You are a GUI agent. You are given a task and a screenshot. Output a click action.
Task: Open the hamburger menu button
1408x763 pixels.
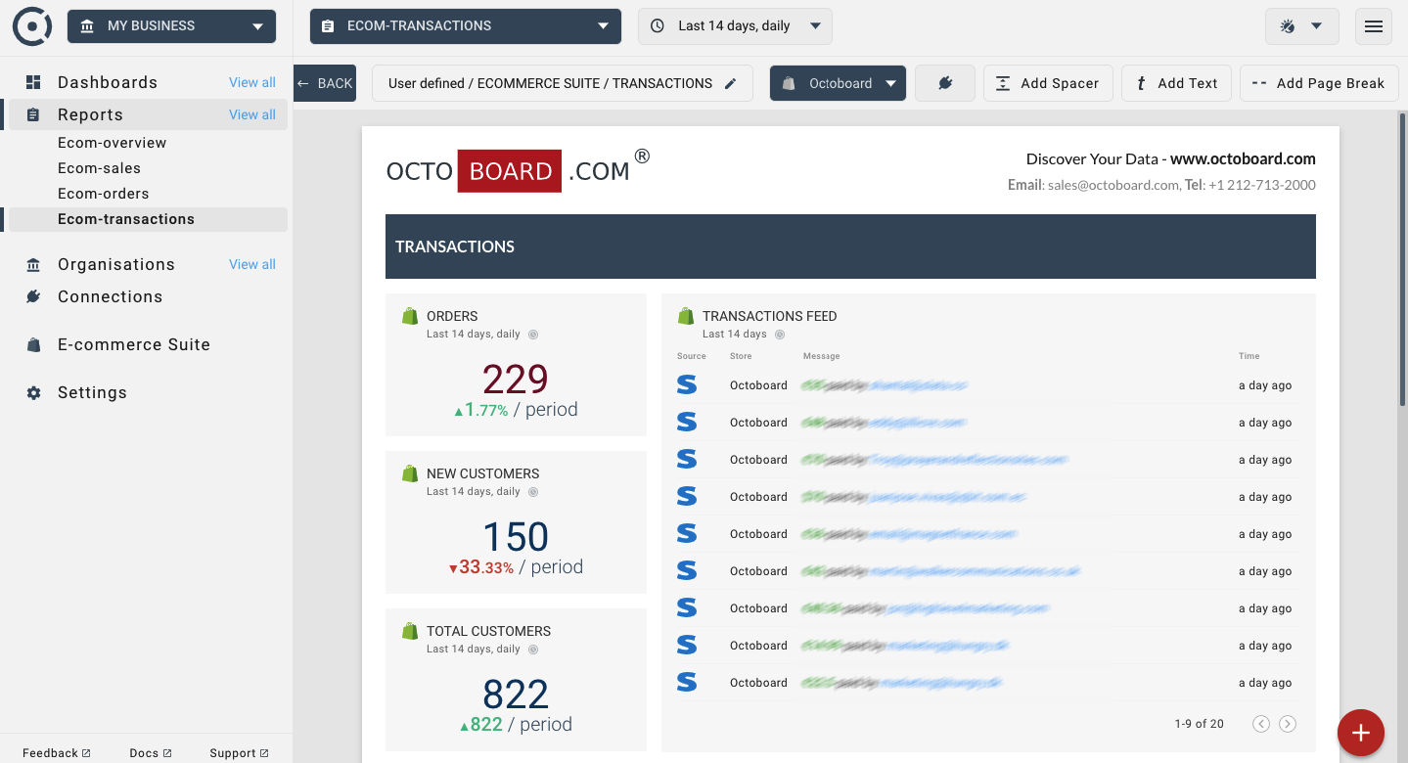(1374, 26)
